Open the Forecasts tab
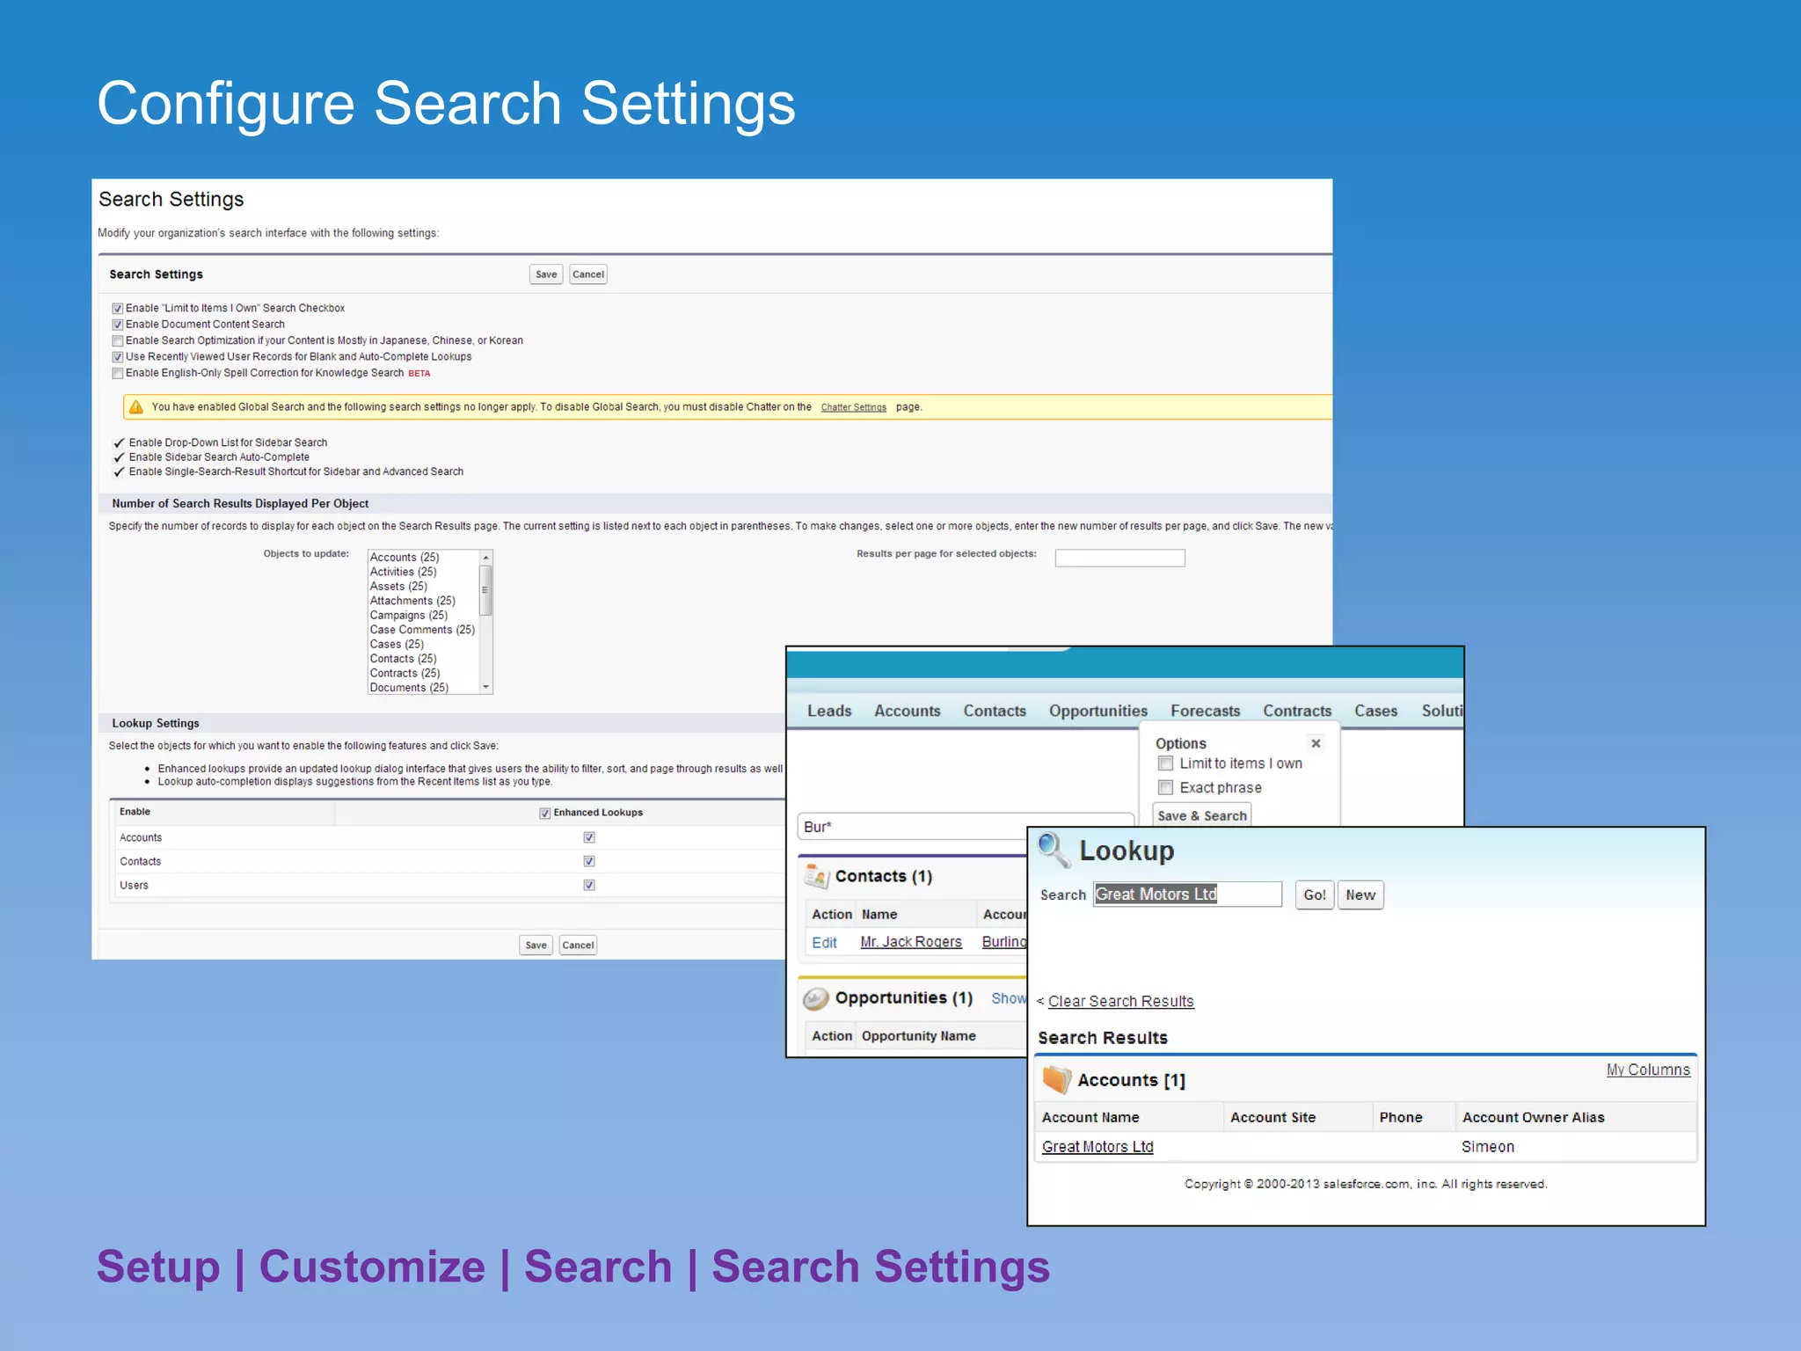Image resolution: width=1801 pixels, height=1351 pixels. coord(1205,711)
